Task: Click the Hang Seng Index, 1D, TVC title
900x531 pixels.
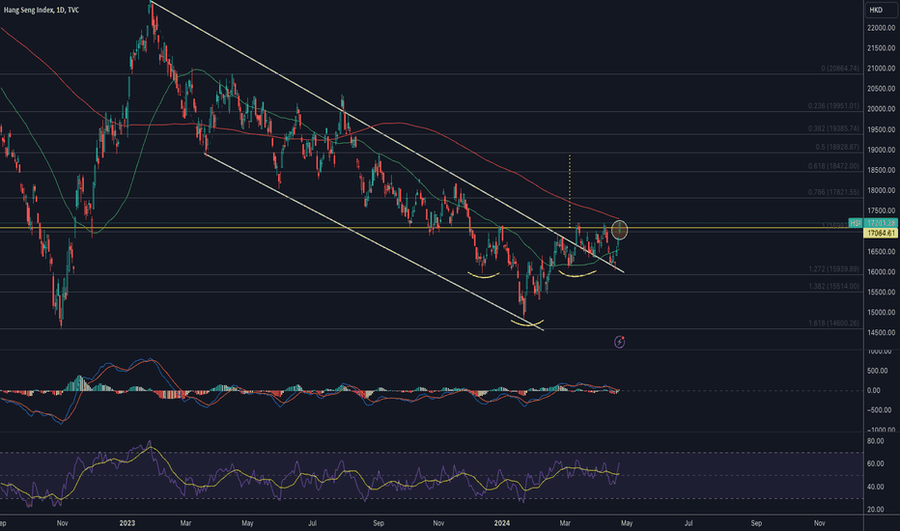Action: [x=42, y=10]
